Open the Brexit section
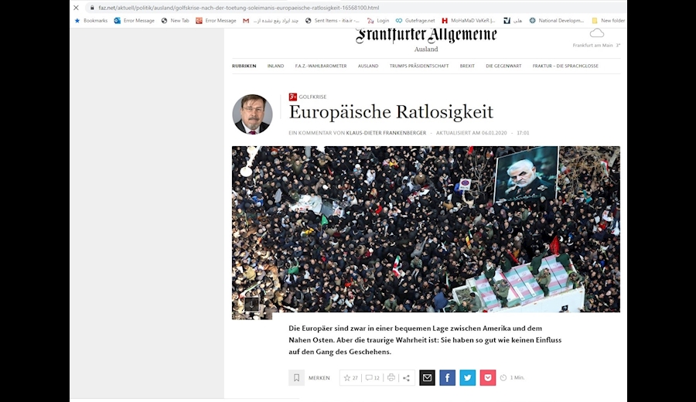The height and width of the screenshot is (402, 696). (467, 66)
